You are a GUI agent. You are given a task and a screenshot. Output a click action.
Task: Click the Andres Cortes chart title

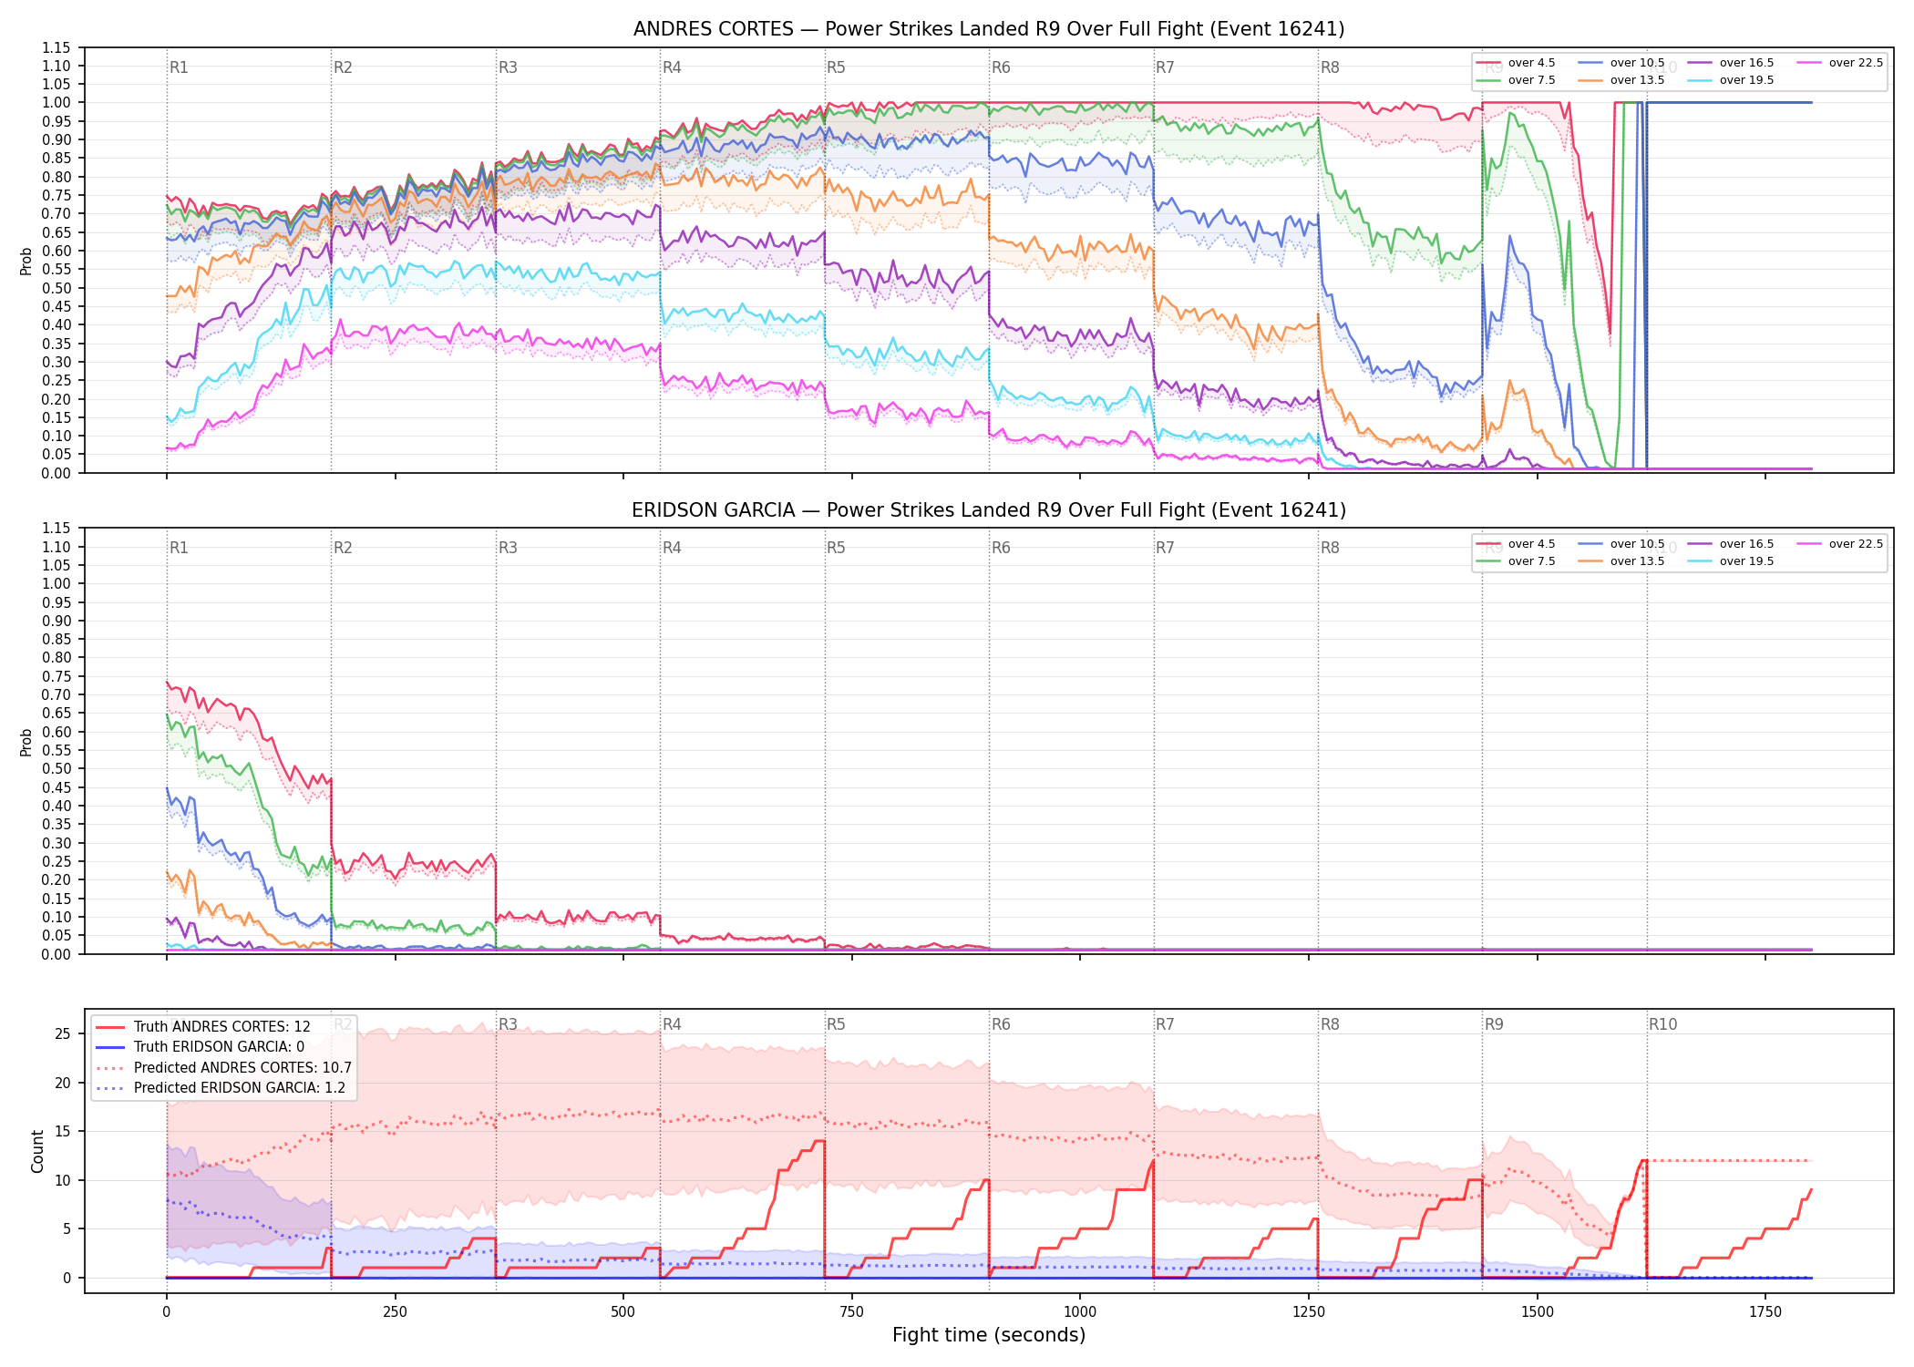(989, 29)
